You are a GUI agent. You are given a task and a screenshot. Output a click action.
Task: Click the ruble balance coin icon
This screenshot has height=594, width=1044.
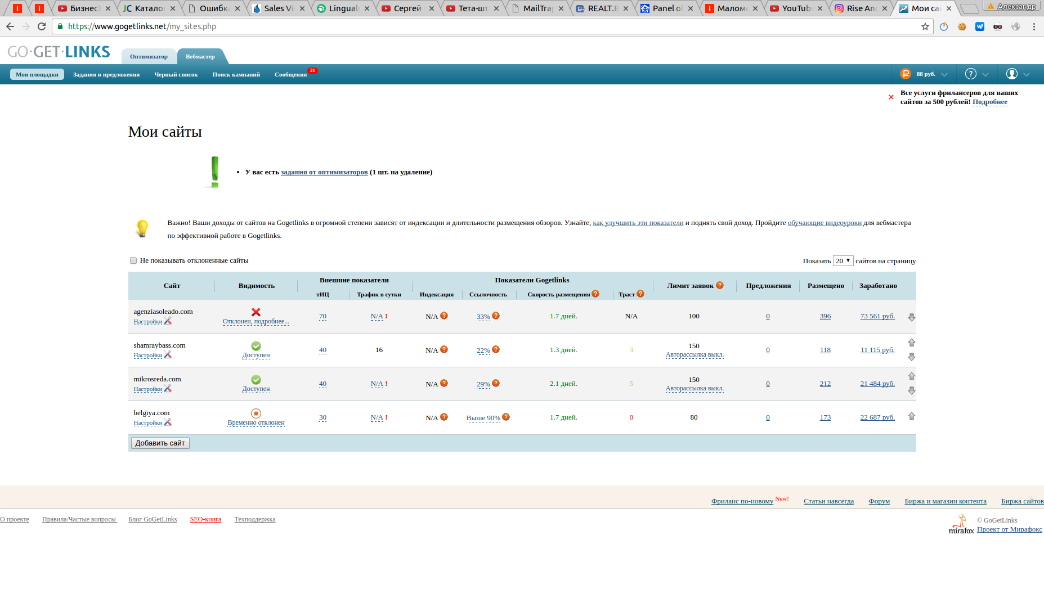coord(906,74)
